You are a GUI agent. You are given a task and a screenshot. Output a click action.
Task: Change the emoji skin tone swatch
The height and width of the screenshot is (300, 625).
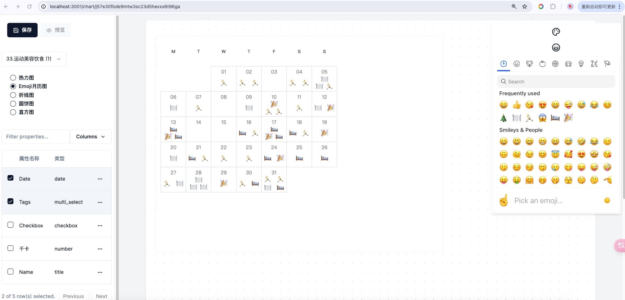click(607, 201)
